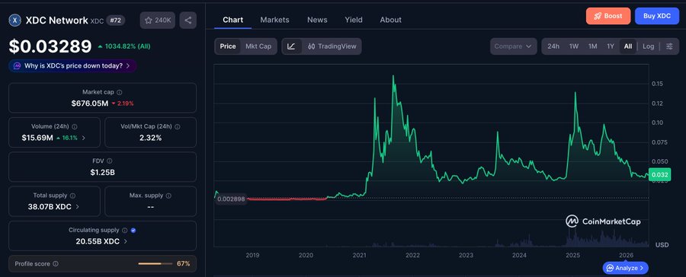Click the Max. supply info icon
This screenshot has width=686, height=277.
click(x=168, y=196)
